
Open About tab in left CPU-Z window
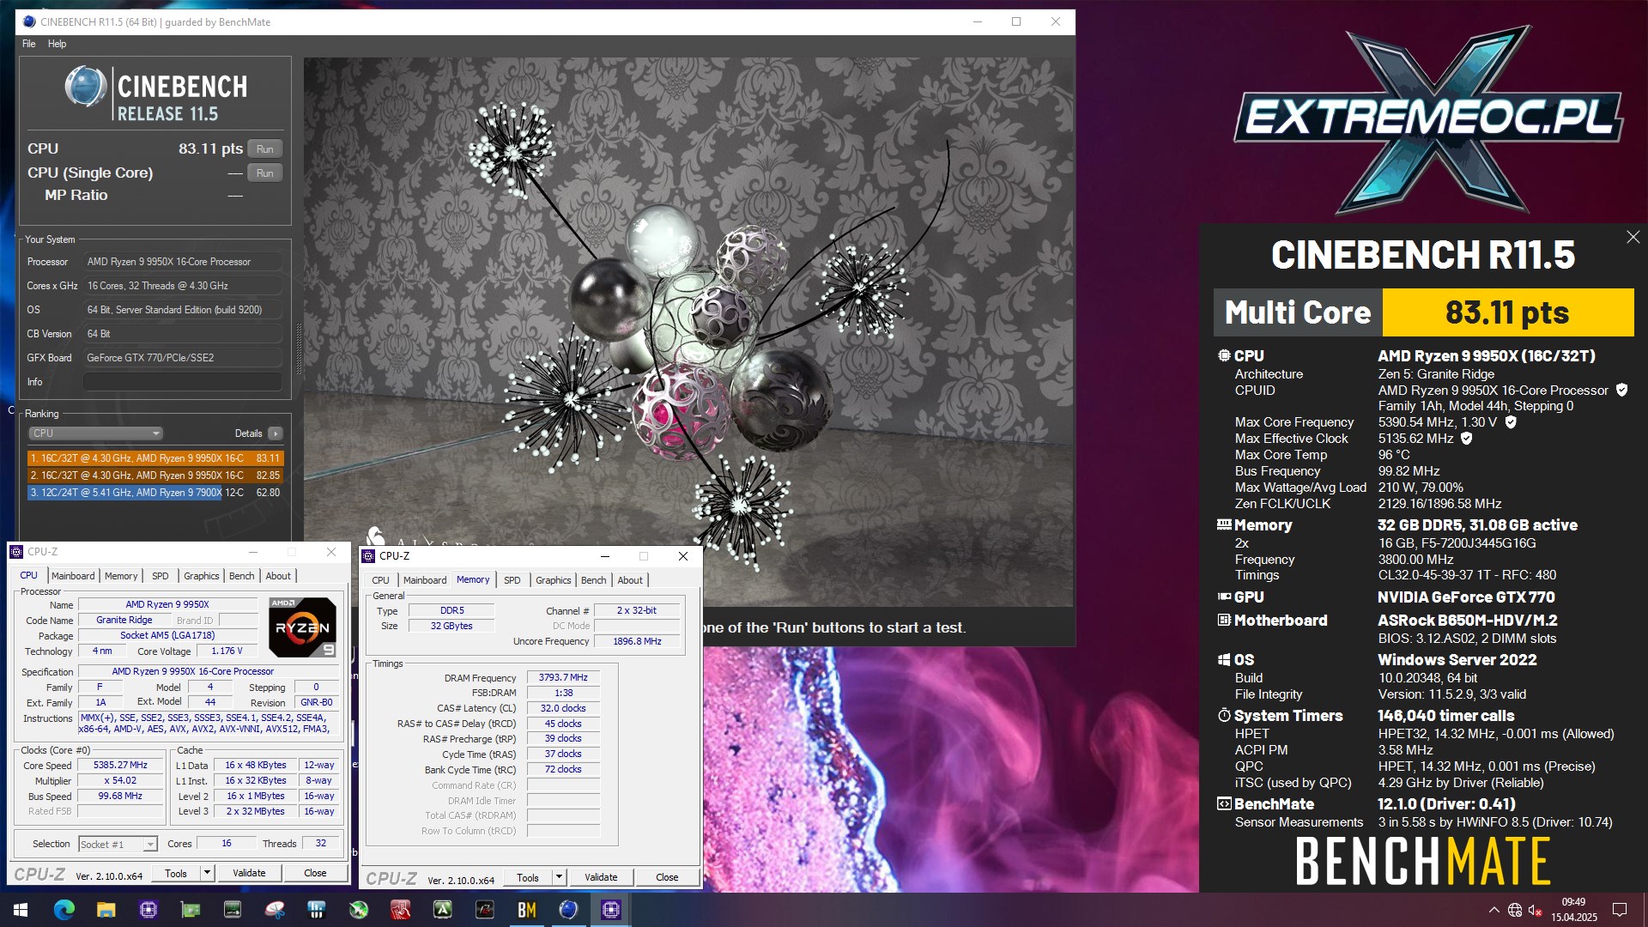278,576
